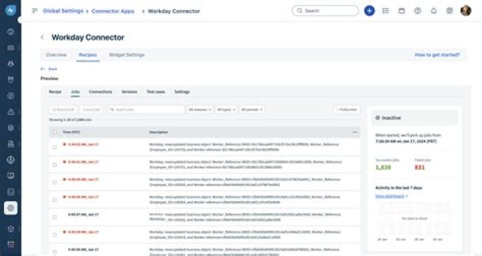Open the database assets icon in the sidebar
Screen dimensions: 482x256
11,128
